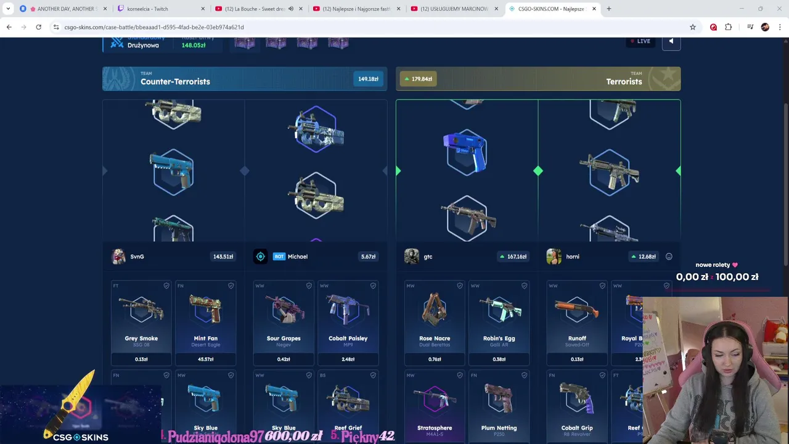Click the 148.05zł battle cost value
Image resolution: width=789 pixels, height=444 pixels.
point(194,46)
